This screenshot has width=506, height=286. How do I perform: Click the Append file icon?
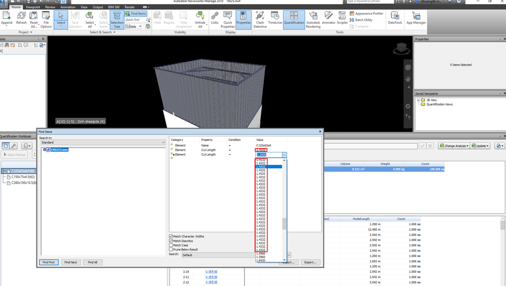tap(7, 18)
